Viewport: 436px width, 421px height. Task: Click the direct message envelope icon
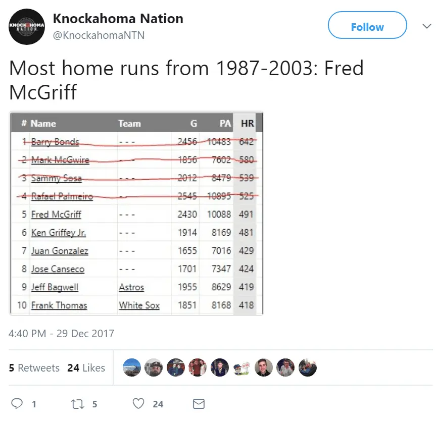tap(199, 404)
